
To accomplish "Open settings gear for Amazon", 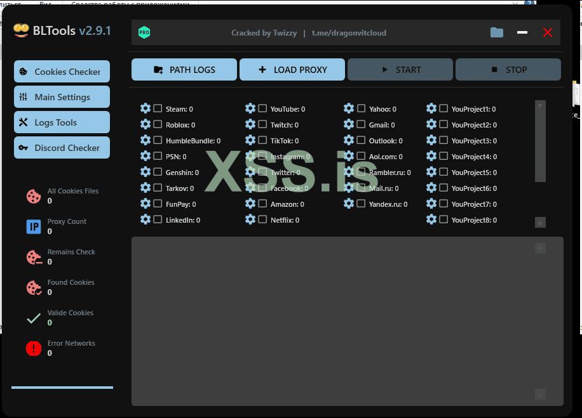I will (x=250, y=204).
